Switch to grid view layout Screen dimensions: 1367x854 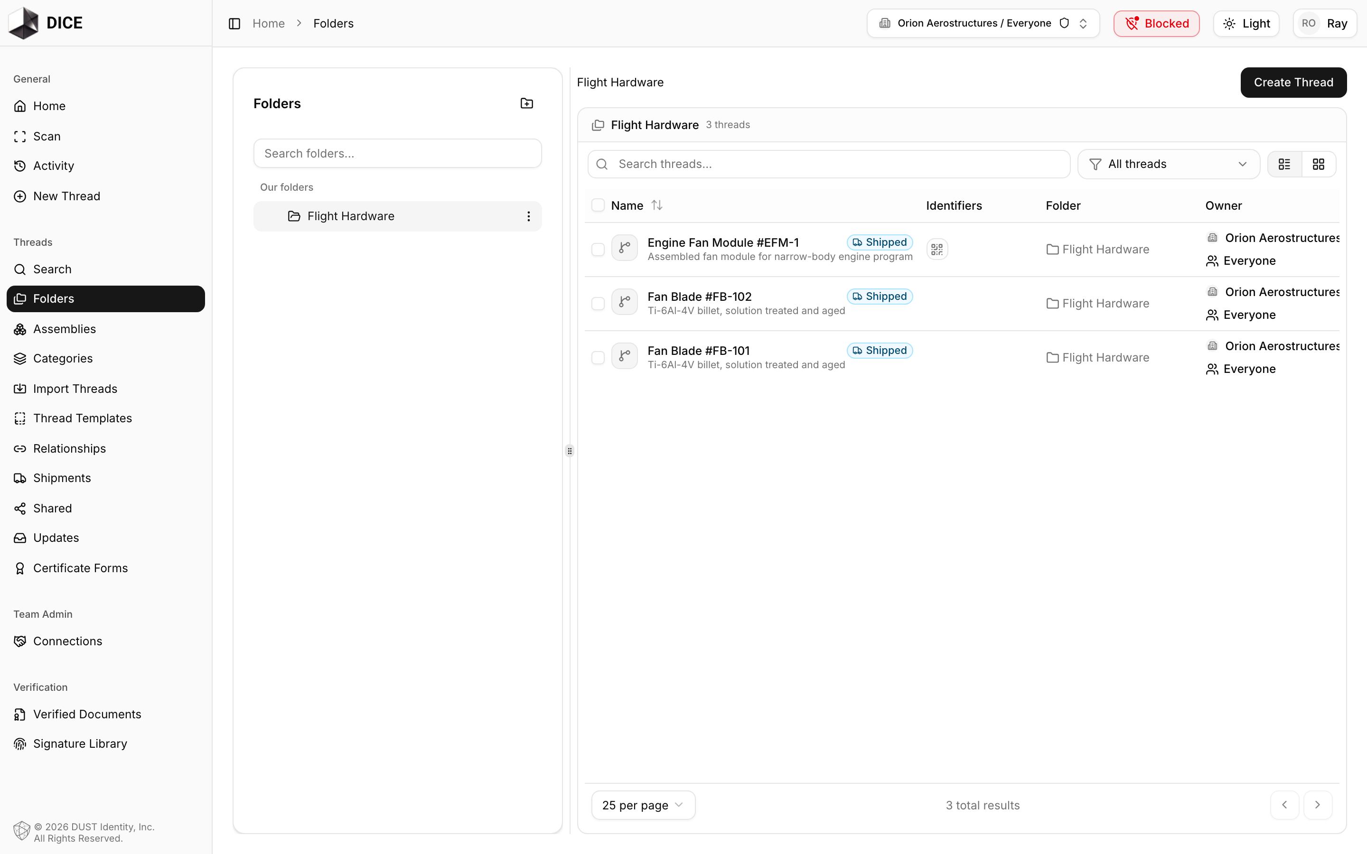(1319, 164)
